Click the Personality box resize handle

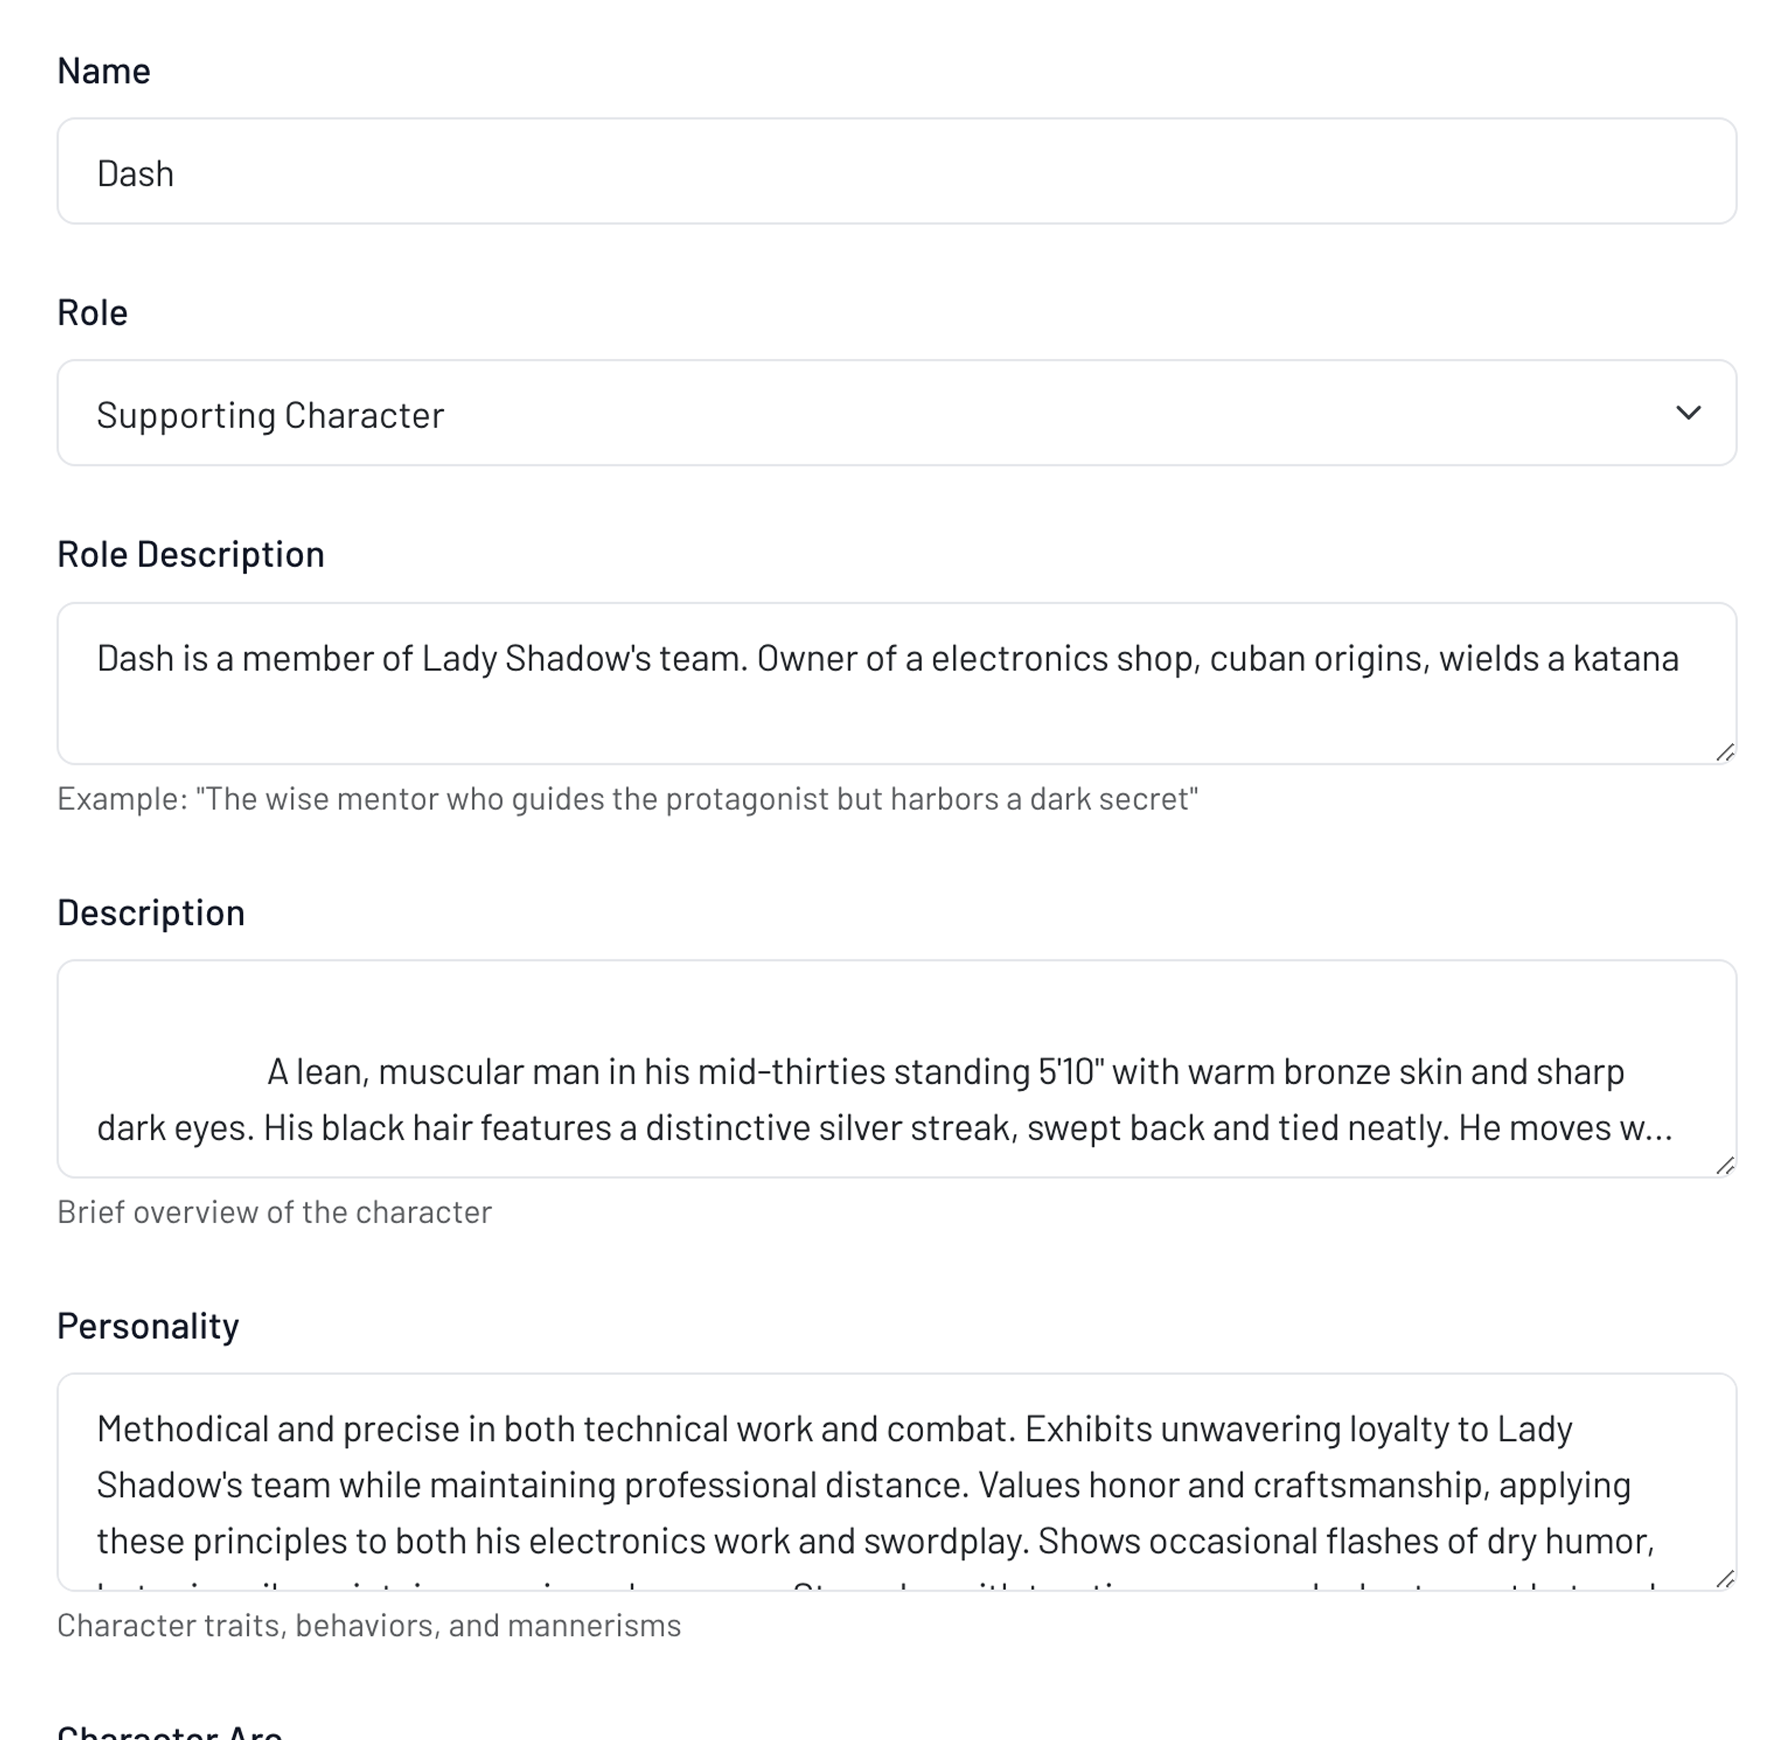point(1724,1578)
